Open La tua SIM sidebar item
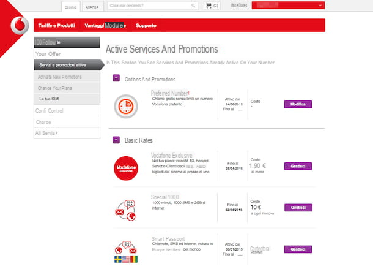This screenshot has height=269, width=373. point(67,99)
